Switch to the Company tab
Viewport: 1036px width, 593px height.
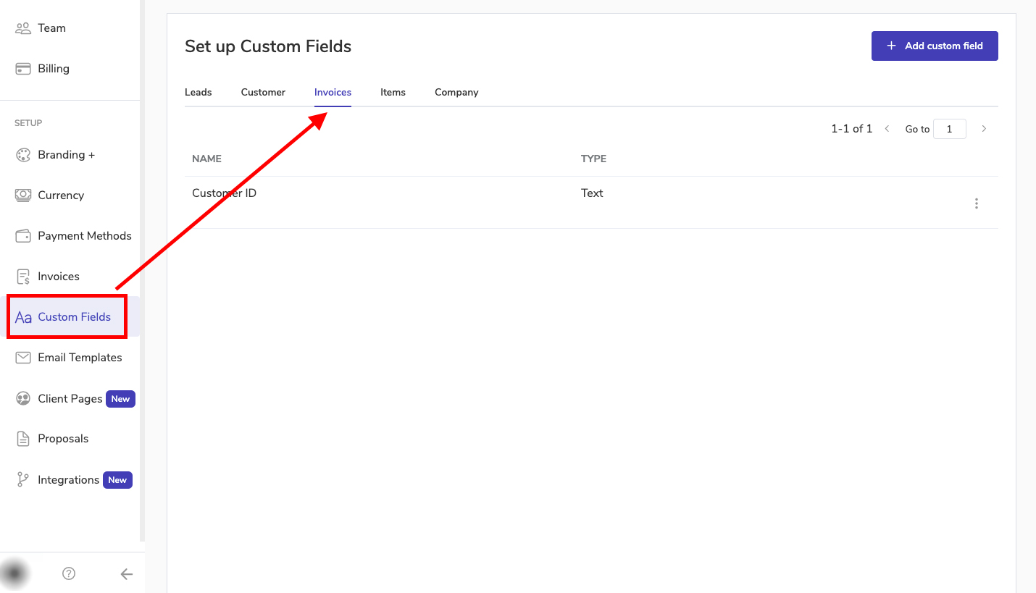pyautogui.click(x=456, y=93)
